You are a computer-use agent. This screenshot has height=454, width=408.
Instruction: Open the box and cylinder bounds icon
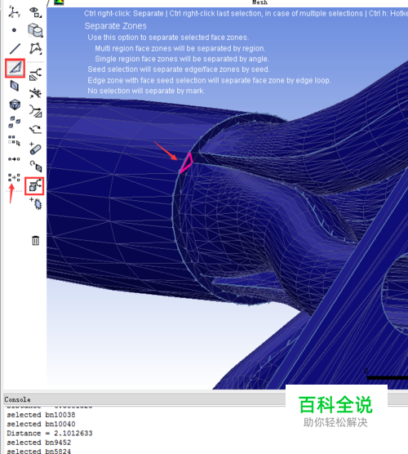[36, 30]
